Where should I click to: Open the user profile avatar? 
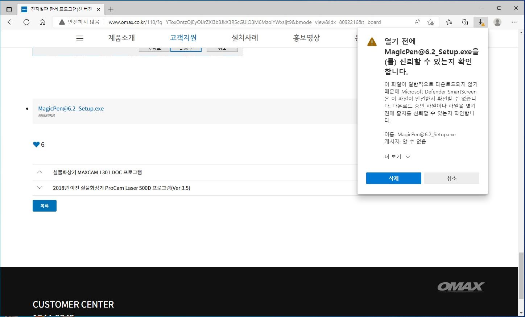click(497, 22)
